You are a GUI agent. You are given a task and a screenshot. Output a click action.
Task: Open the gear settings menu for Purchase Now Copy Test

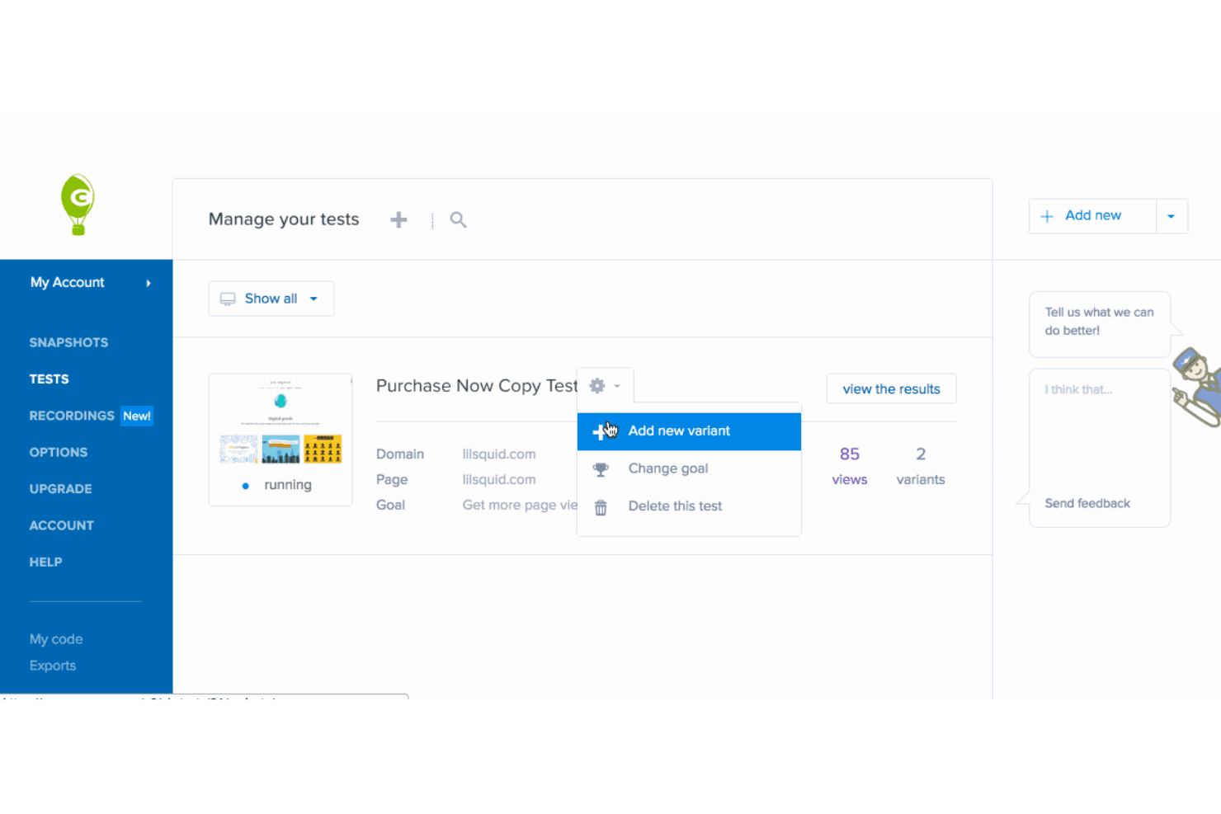(605, 385)
